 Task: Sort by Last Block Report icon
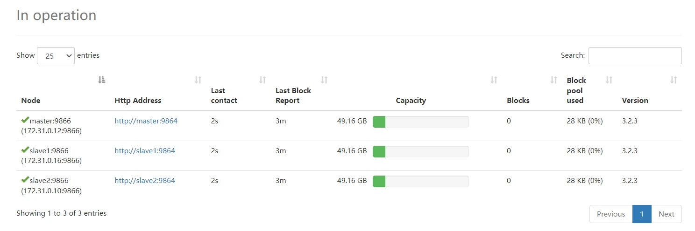tap(324, 80)
